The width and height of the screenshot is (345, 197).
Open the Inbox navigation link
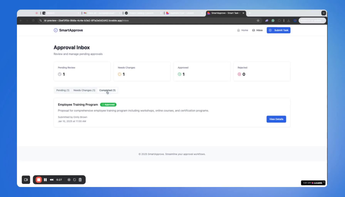[257, 30]
